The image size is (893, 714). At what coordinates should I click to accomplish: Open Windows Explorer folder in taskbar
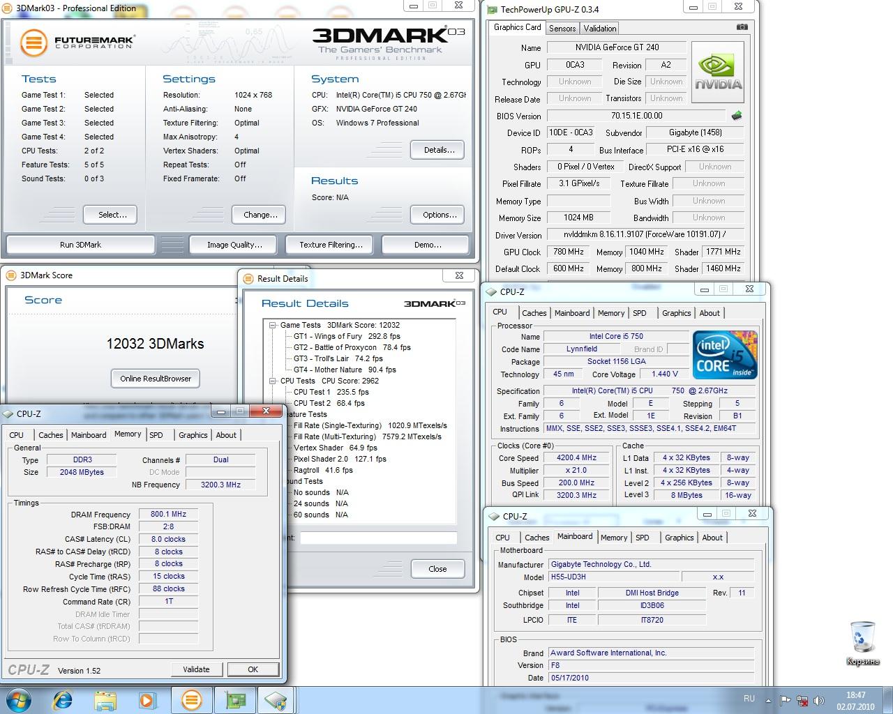pyautogui.click(x=106, y=700)
